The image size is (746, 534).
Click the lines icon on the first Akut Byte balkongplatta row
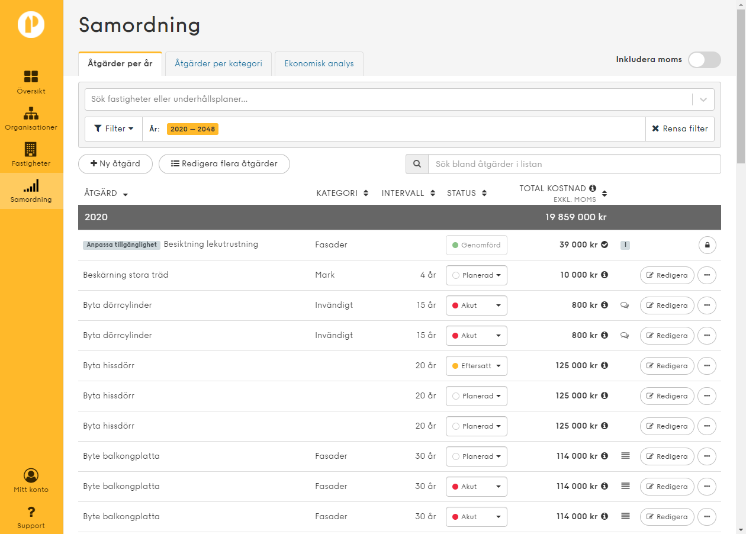pos(625,486)
